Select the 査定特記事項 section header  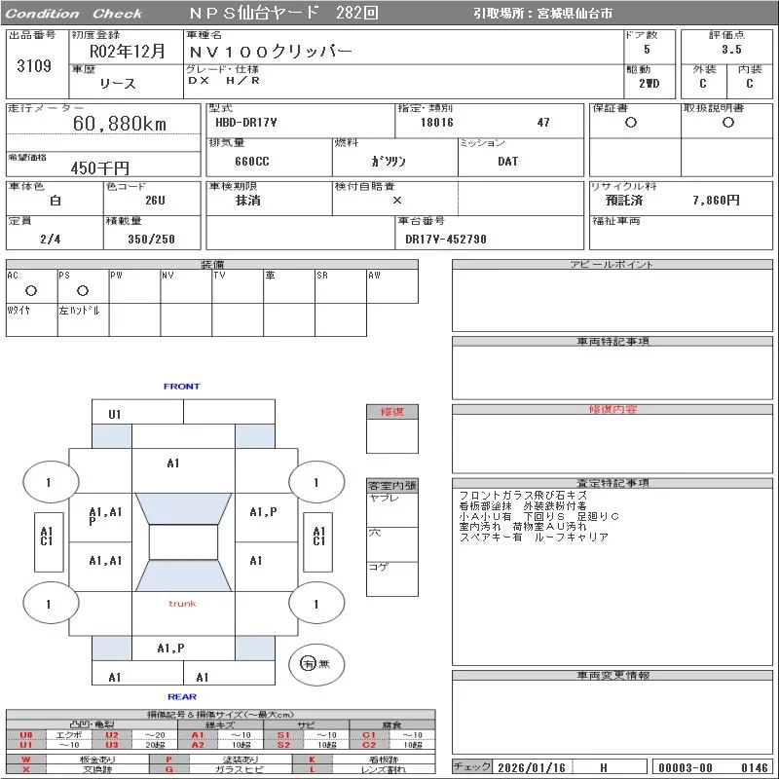[x=613, y=483]
